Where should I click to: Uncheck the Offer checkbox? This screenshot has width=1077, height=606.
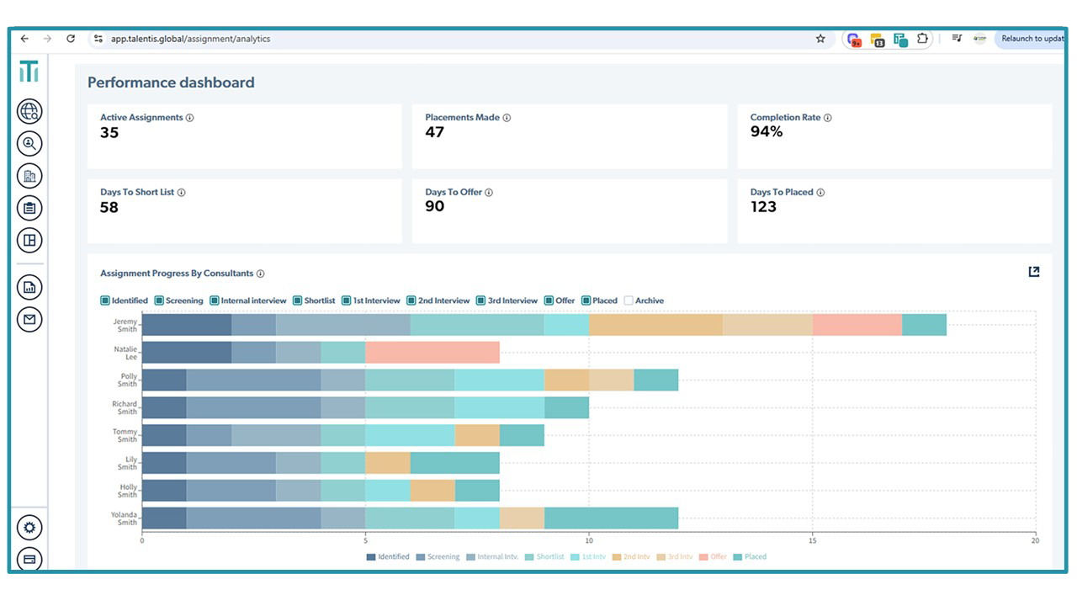point(549,300)
